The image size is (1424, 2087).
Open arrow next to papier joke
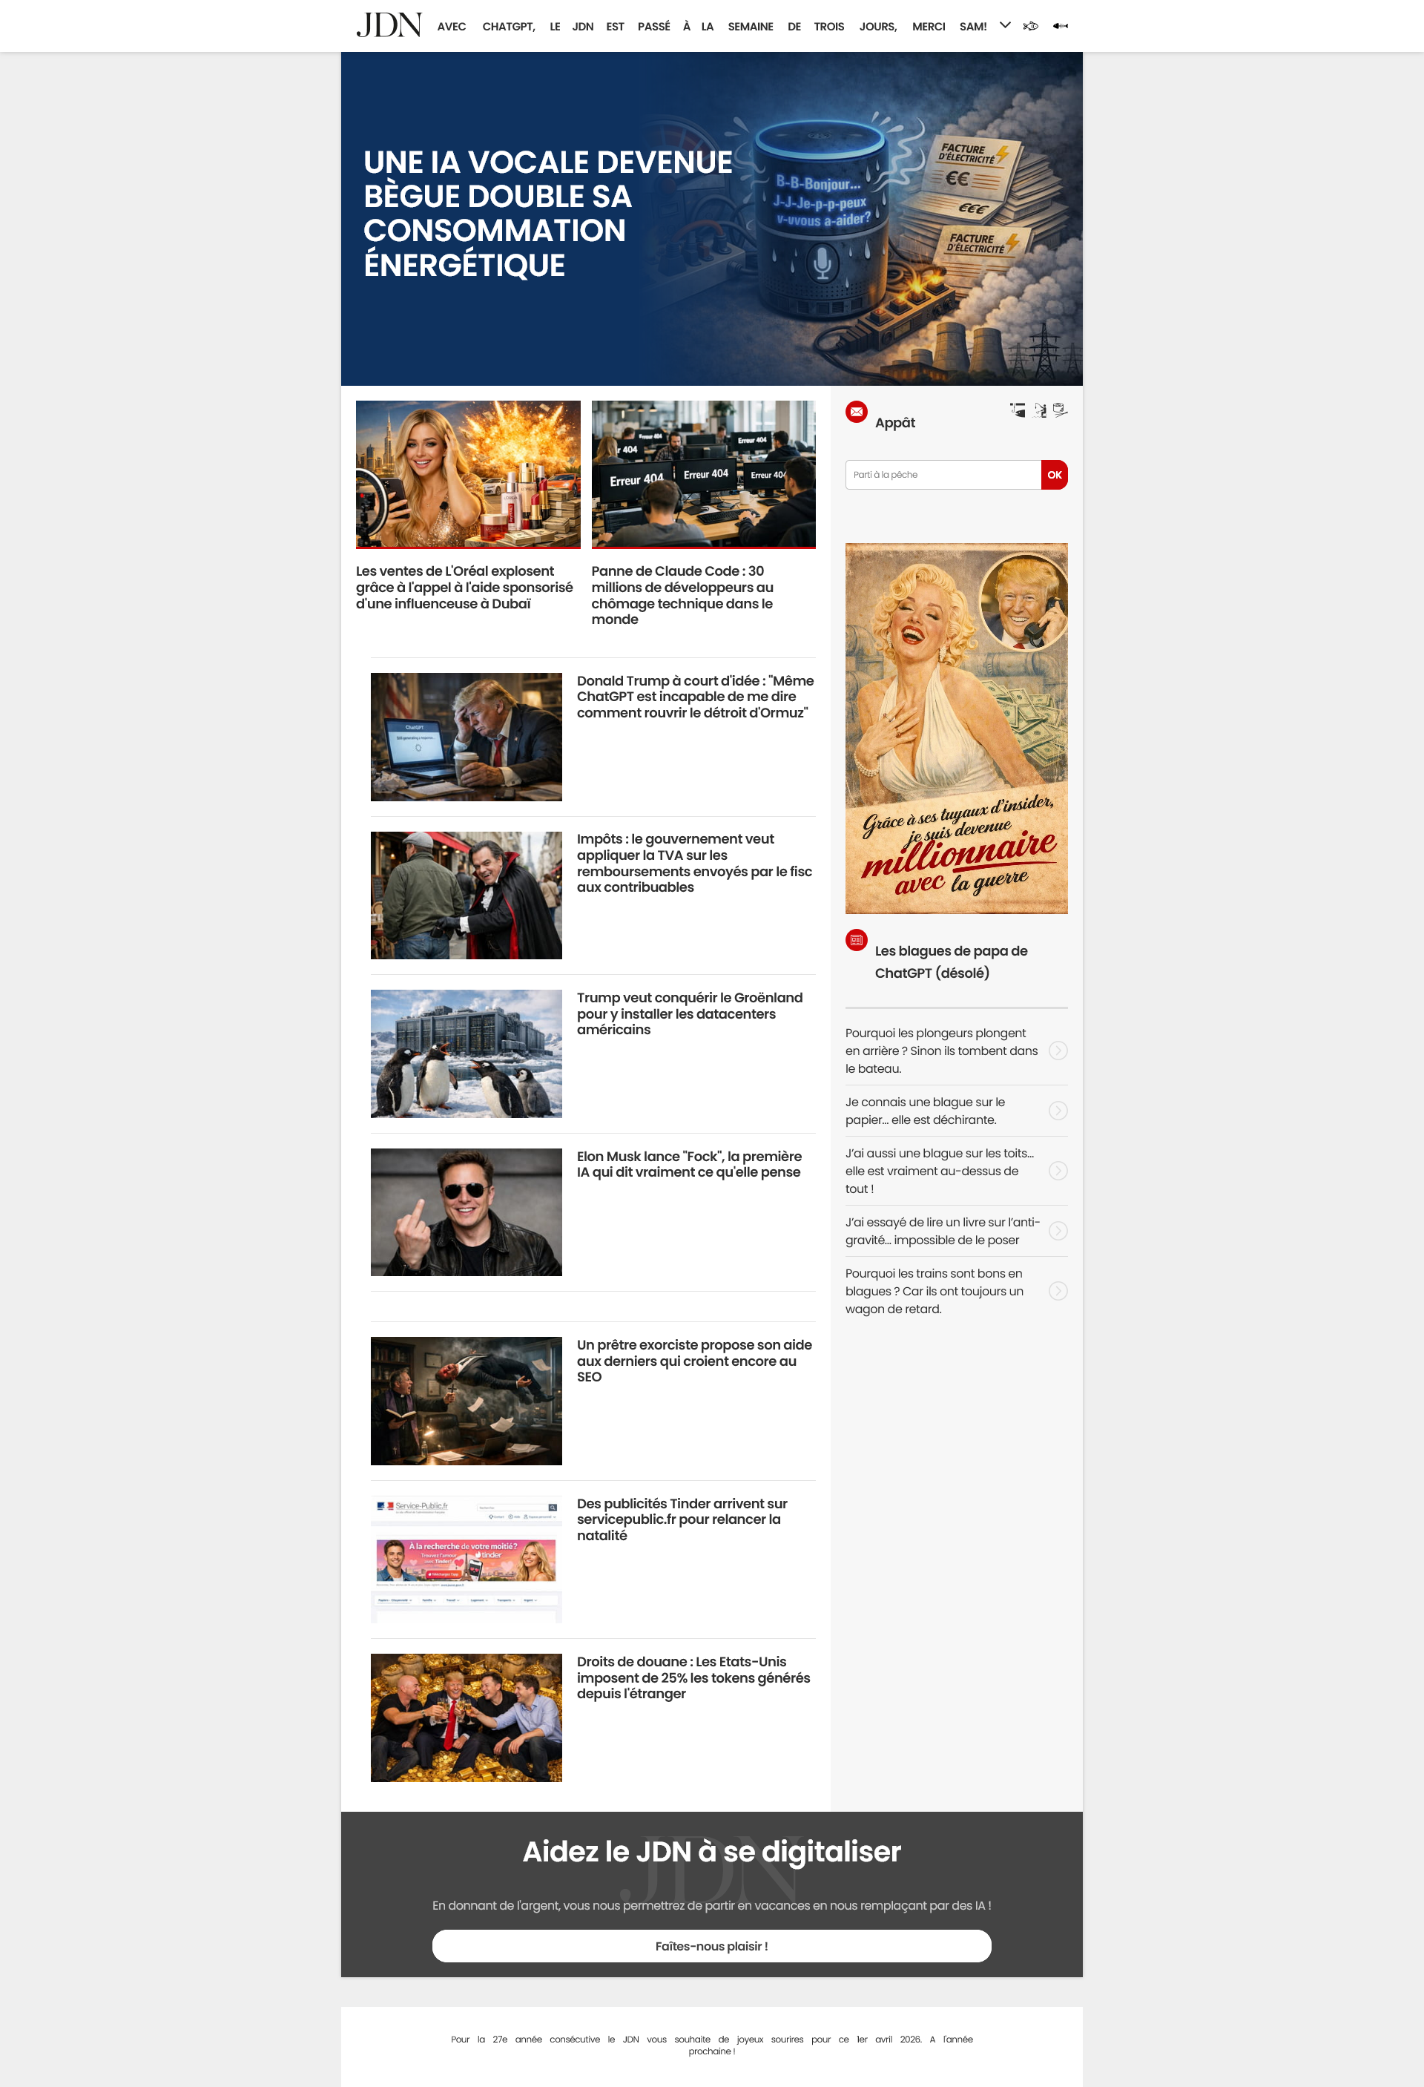point(1058,1110)
